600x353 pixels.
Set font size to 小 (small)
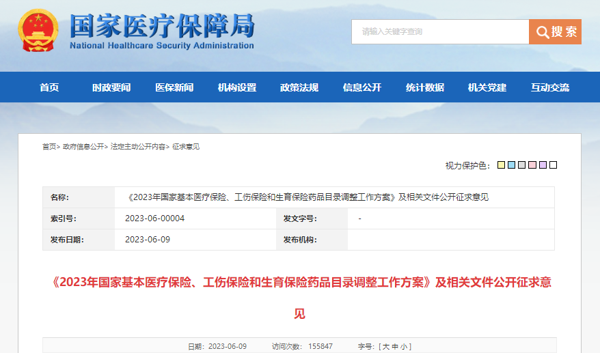tap(405, 347)
